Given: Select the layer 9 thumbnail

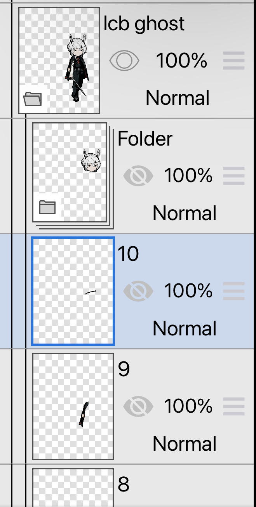Looking at the screenshot, I should (x=73, y=406).
